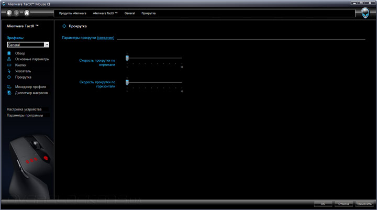Click the Отмена button
Viewport: 377px width, 210px height.
tap(343, 204)
